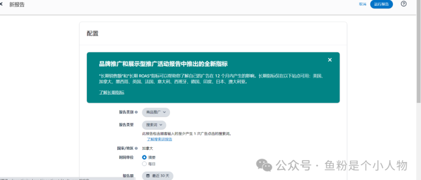Open the help question mark icon

point(404,4)
